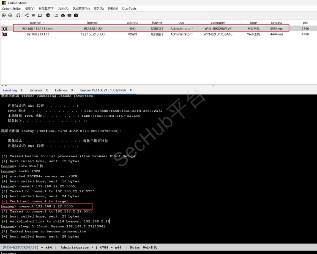Open the Cobalt Strike menu
The height and width of the screenshot is (254, 317).
[x=11, y=8]
